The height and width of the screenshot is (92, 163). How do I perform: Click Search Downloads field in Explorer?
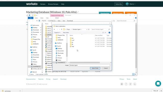coord(126,21)
